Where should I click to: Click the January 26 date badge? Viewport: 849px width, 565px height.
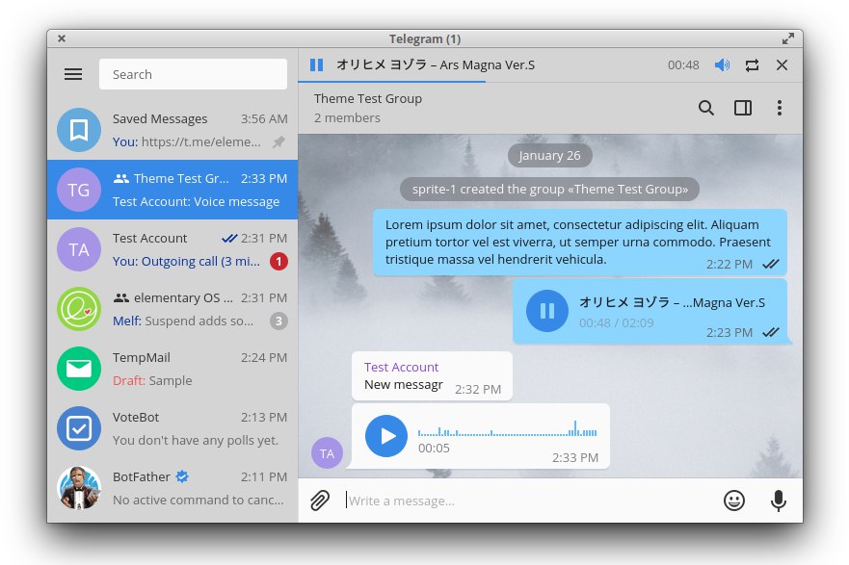pyautogui.click(x=549, y=156)
